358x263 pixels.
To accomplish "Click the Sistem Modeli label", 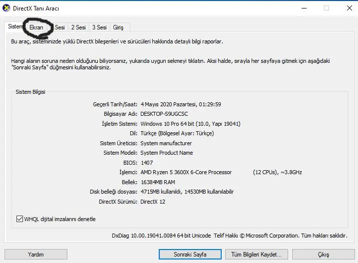I will pos(120,153).
